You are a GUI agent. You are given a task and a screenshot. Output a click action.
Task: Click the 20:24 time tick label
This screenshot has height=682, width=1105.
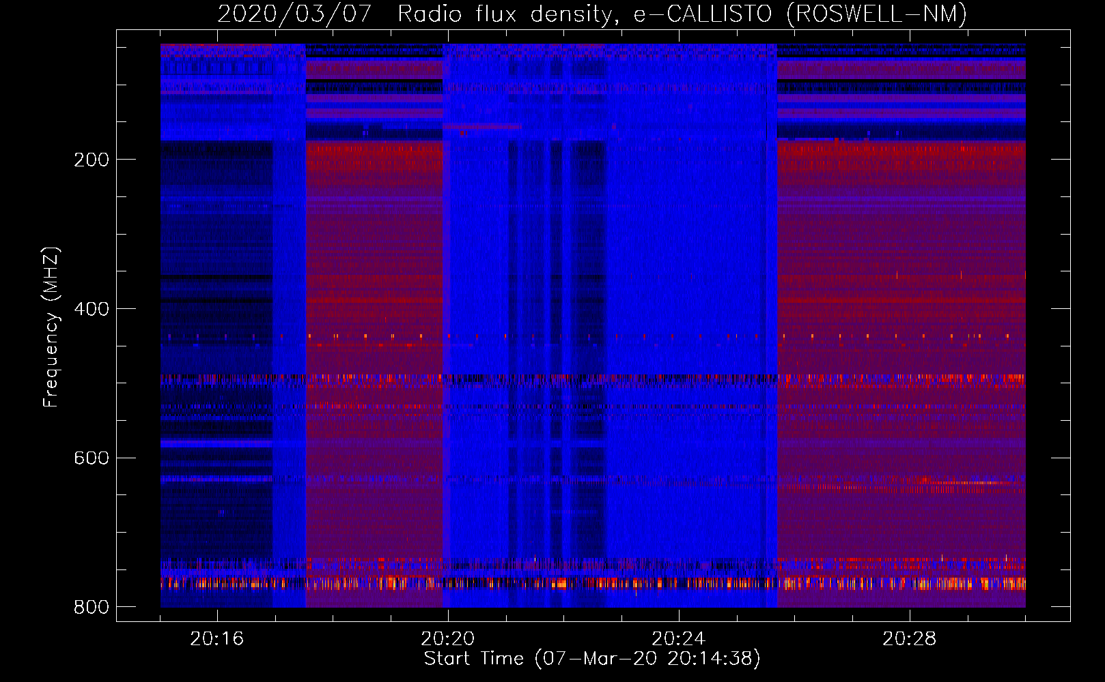pos(679,639)
